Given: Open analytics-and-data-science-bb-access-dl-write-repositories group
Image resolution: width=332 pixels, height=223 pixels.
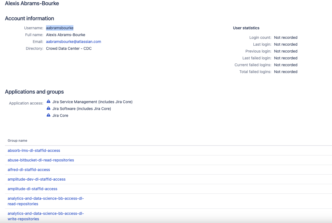Looking at the screenshot, I should 46,216.
